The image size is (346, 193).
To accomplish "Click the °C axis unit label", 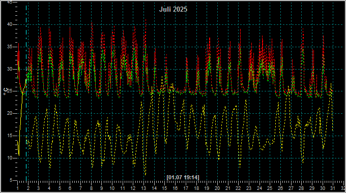I will 5,91.
